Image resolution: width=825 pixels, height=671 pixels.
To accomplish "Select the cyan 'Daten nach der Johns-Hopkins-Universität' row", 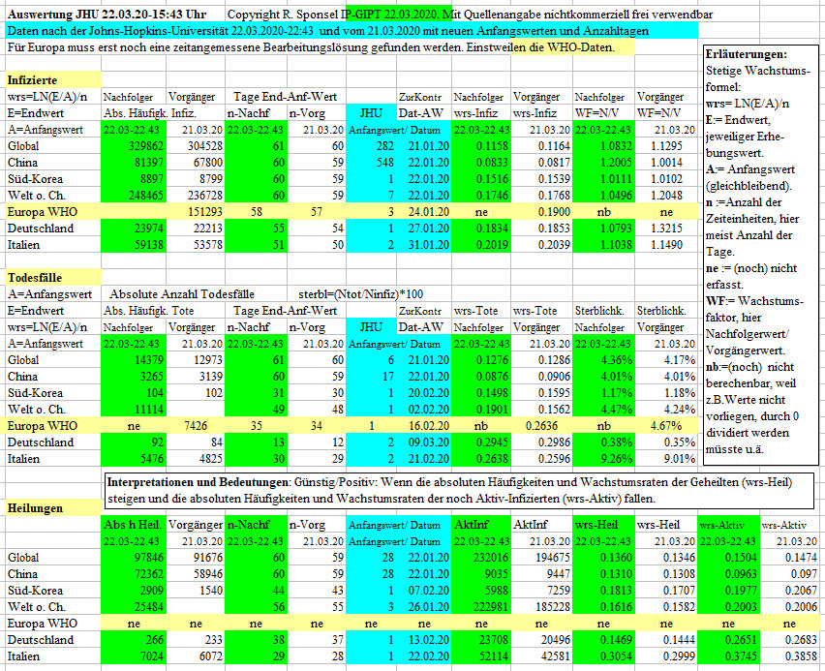I will click(x=352, y=31).
